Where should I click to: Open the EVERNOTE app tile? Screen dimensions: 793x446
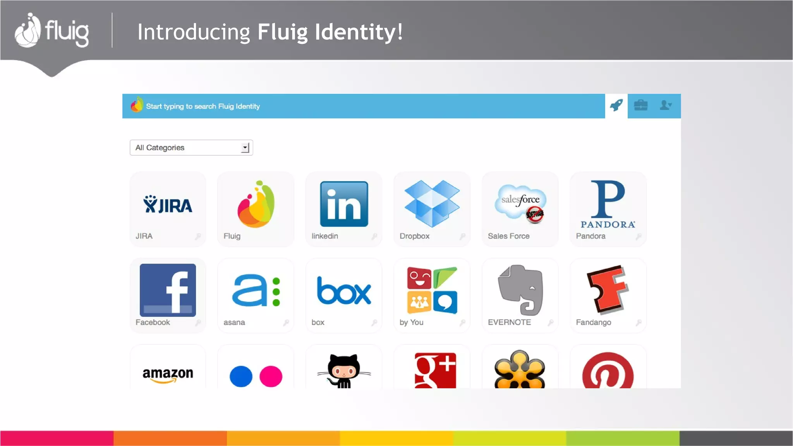[x=520, y=295]
